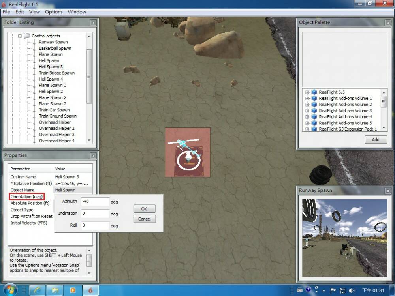Select Runway Spawn in the Folder Listing tree

click(53, 42)
